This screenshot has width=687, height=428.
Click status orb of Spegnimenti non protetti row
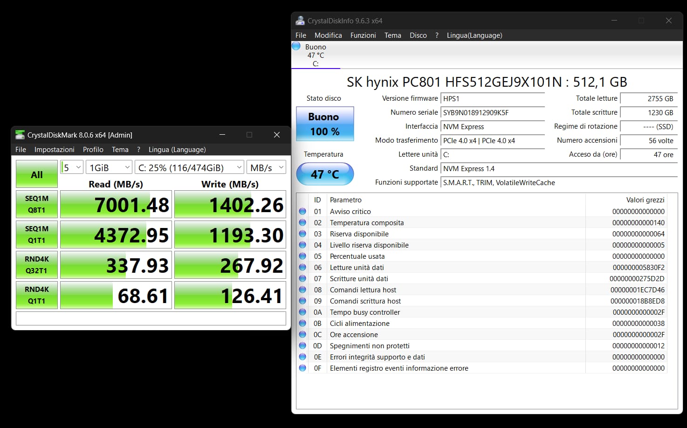(302, 345)
